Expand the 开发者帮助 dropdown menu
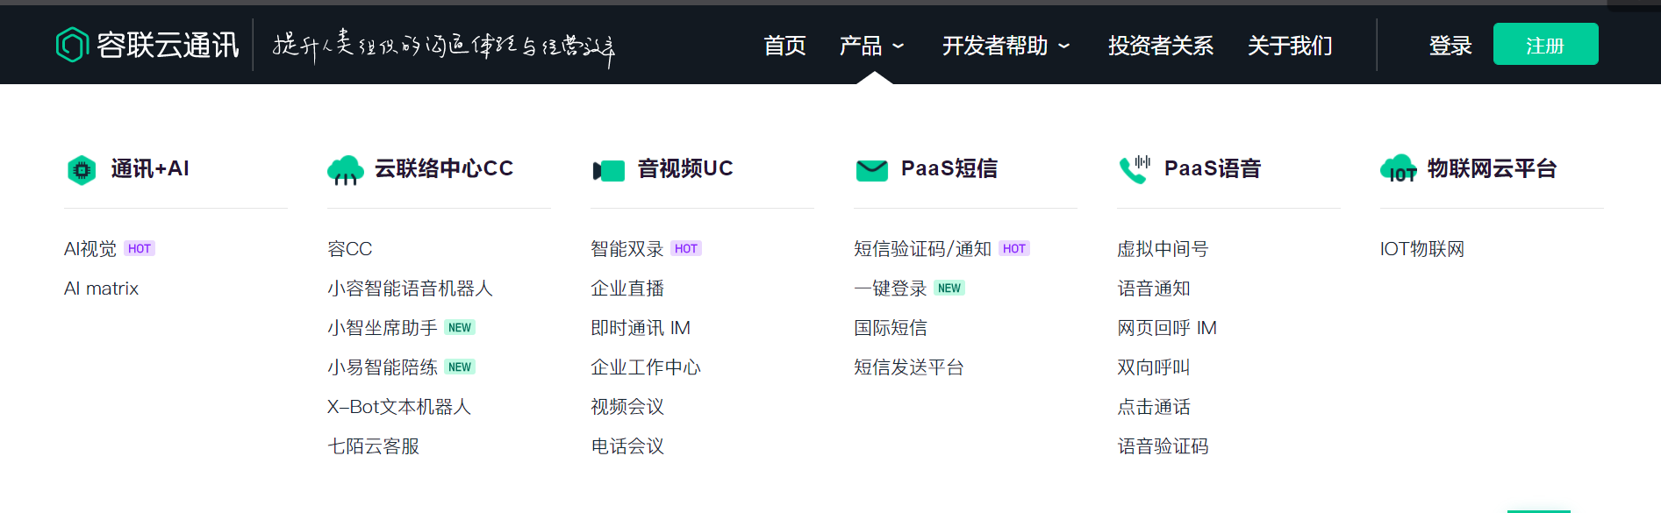Image resolution: width=1661 pixels, height=513 pixels. pyautogui.click(x=1006, y=46)
